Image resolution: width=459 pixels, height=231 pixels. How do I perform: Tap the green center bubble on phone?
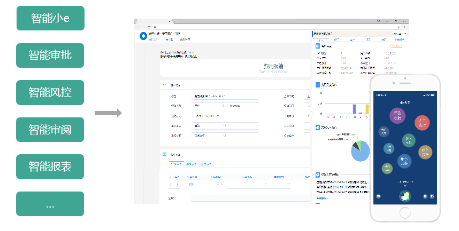tap(408, 140)
